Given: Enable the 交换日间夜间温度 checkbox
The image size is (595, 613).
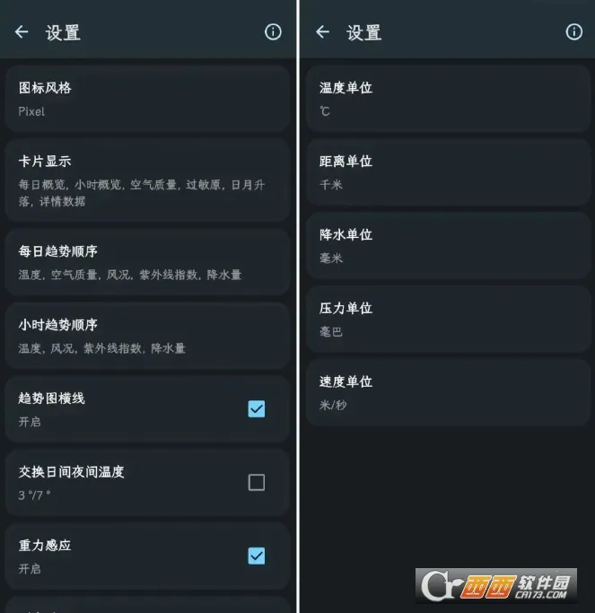Looking at the screenshot, I should 257,483.
